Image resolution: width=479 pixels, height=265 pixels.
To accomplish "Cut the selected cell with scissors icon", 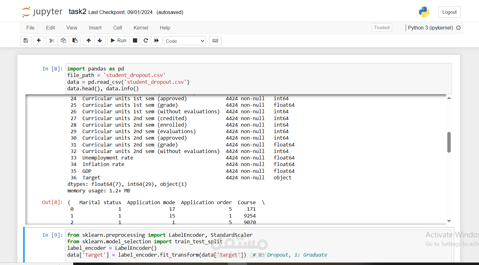I will click(52, 40).
